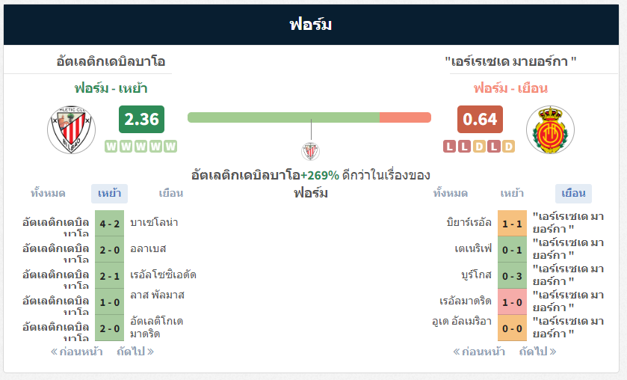Screen dimensions: 627x380
Task: Go to ถัดไป for left team matches
Action: pos(135,352)
